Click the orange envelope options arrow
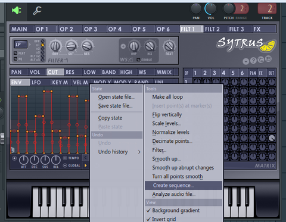286x222 pixels. point(86,165)
